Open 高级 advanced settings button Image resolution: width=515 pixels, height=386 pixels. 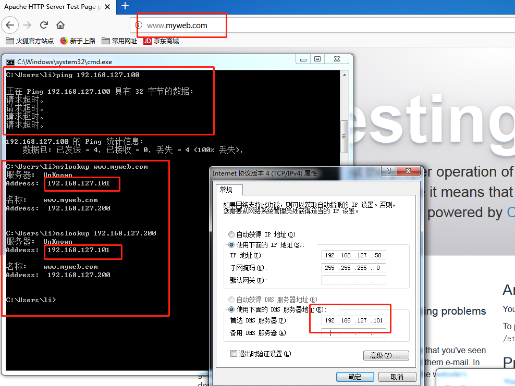coord(386,355)
